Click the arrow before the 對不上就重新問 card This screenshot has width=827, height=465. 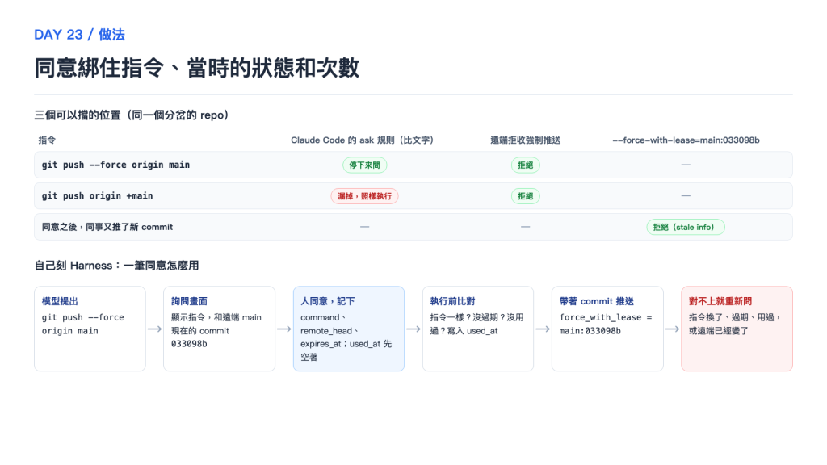point(673,329)
